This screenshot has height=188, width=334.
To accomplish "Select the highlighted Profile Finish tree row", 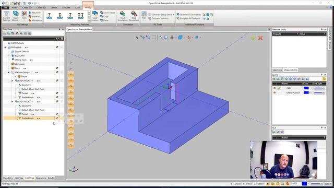I will click(29, 118).
